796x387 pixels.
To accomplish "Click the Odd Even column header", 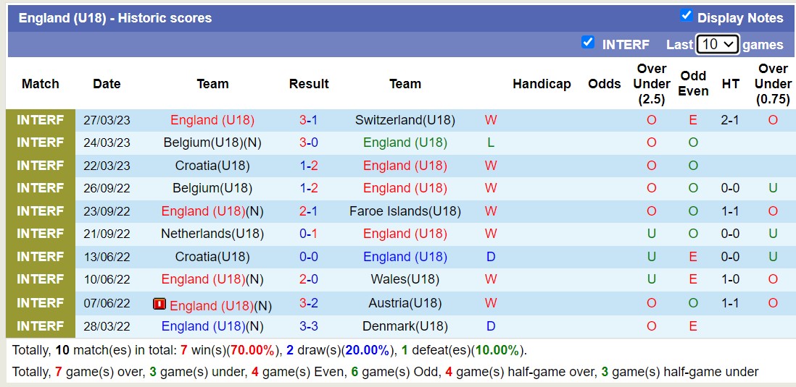I will [x=693, y=84].
